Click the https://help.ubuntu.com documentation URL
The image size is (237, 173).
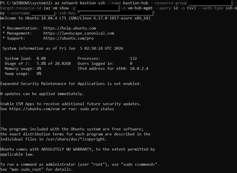[x=70, y=28]
